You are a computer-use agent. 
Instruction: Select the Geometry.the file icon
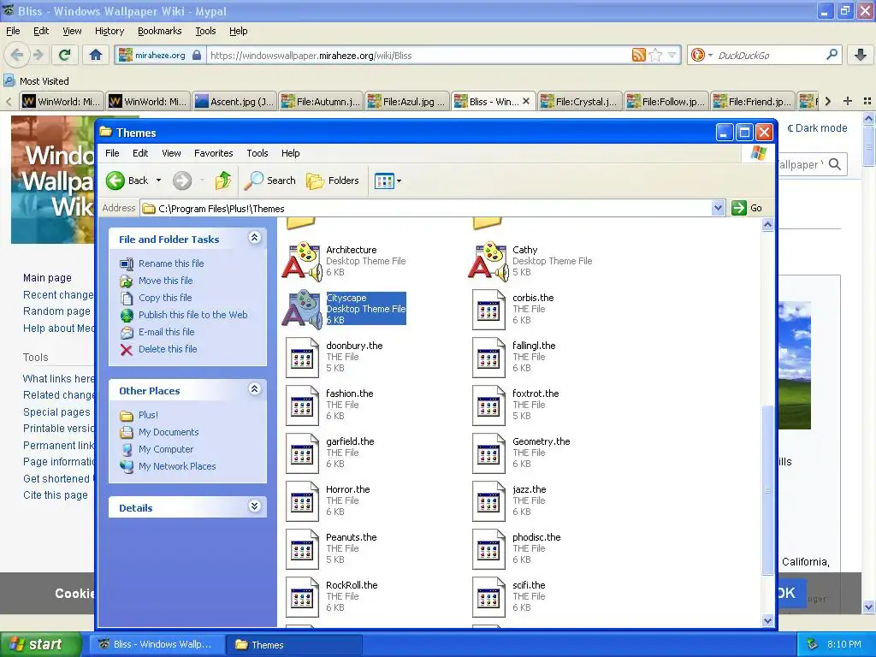coord(488,453)
